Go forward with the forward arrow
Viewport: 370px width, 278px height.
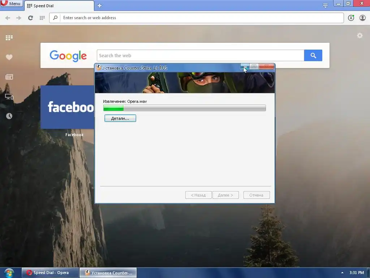tap(19, 18)
